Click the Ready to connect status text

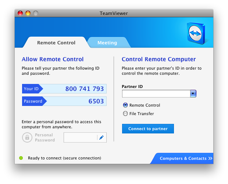point(64,158)
